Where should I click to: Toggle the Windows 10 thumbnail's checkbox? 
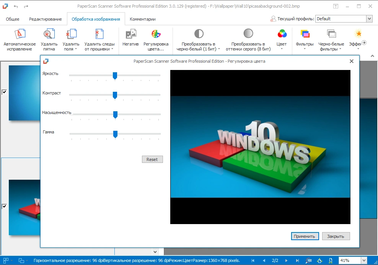click(x=4, y=206)
